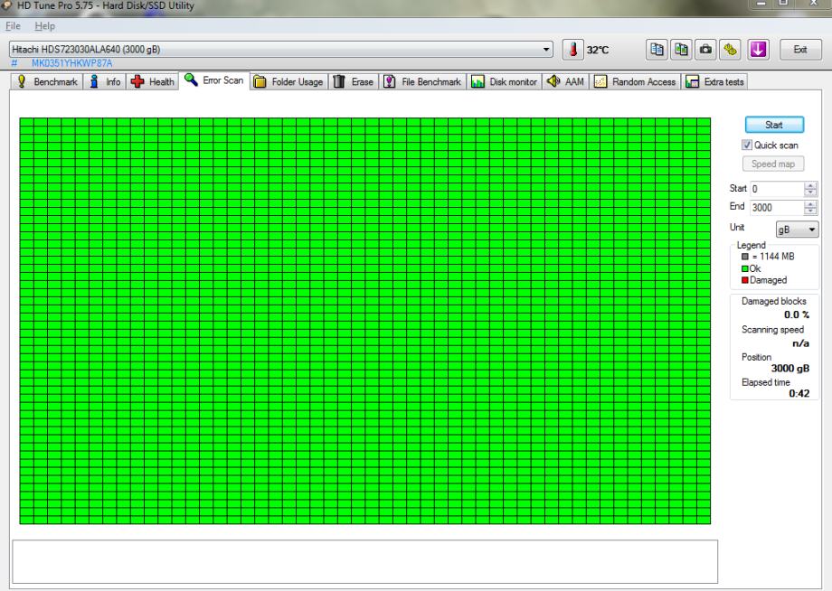Viewport: 832px width, 591px height.
Task: Click the Speed map button
Action: 773,164
